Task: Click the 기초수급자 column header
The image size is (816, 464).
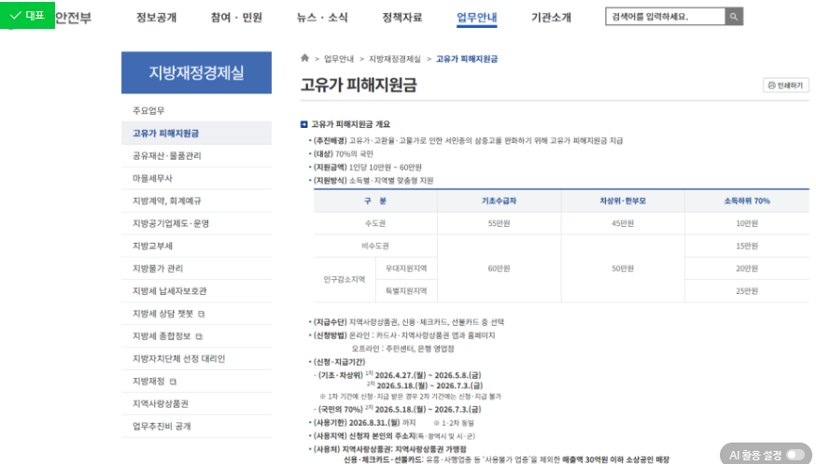Action: click(x=499, y=201)
